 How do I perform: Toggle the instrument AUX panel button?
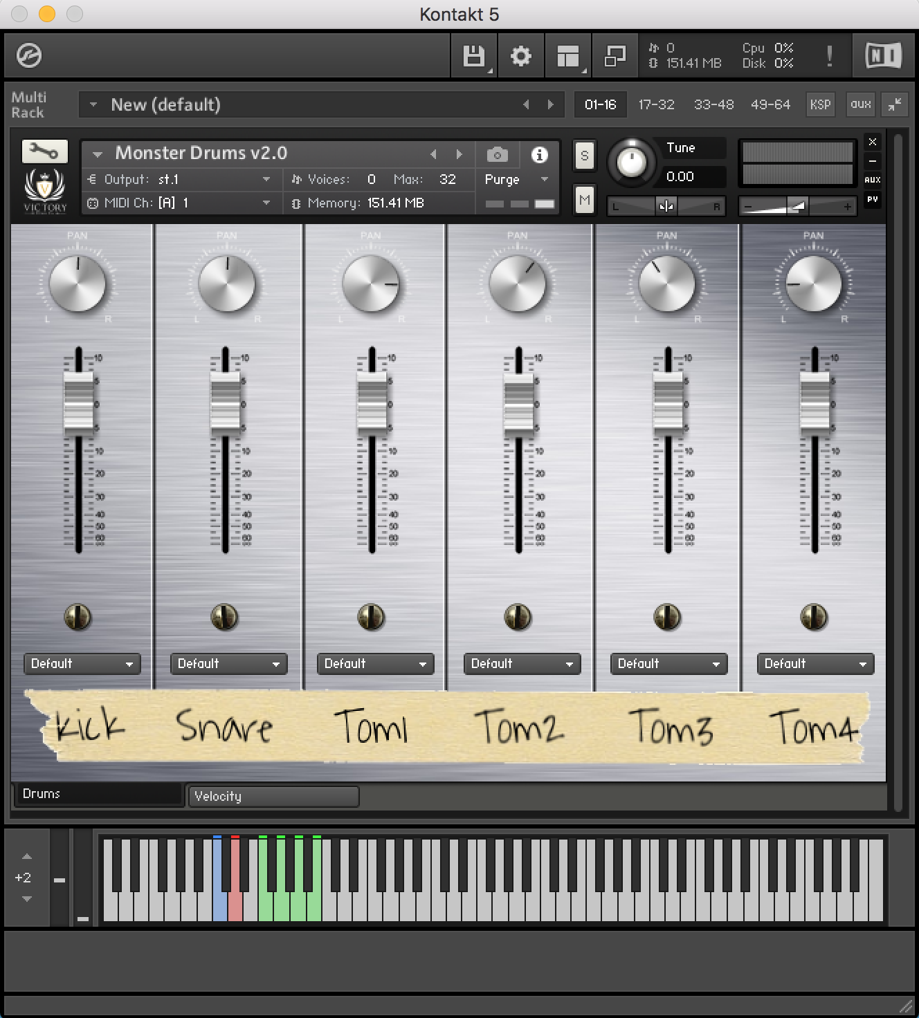873,180
